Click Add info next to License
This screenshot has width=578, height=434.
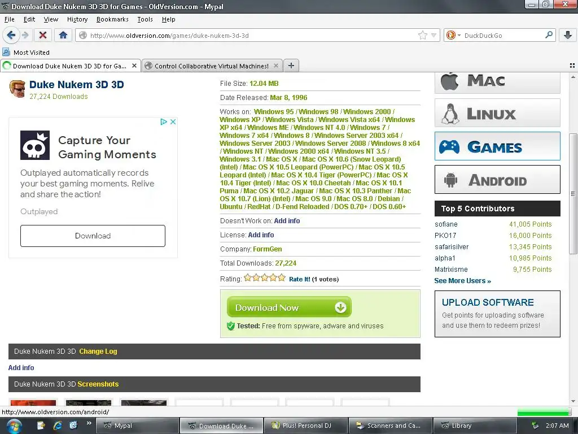(x=261, y=235)
